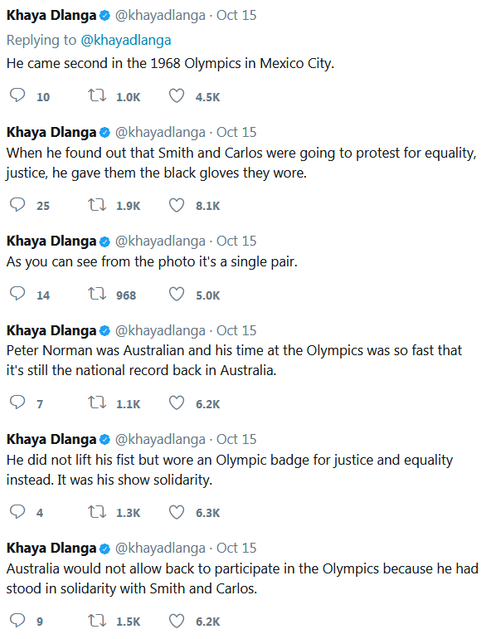This screenshot has width=491, height=639.
Task: Open the @khayadlanga link after Replying to
Action: tap(126, 40)
